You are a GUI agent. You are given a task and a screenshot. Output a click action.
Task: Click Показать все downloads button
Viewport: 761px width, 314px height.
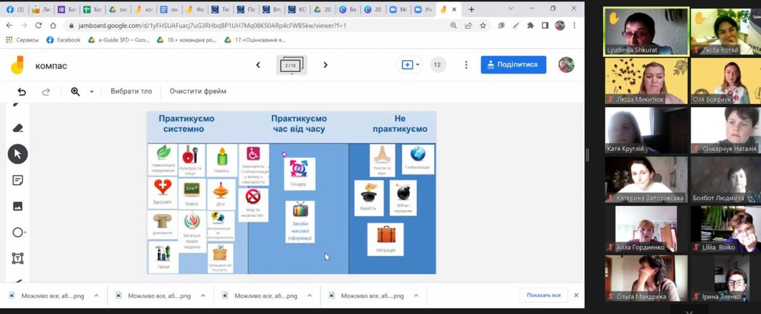(x=543, y=295)
